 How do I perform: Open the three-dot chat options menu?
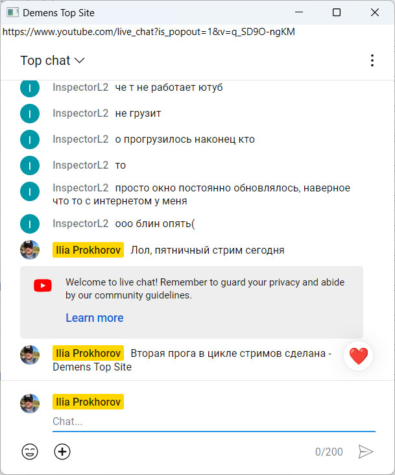(372, 60)
